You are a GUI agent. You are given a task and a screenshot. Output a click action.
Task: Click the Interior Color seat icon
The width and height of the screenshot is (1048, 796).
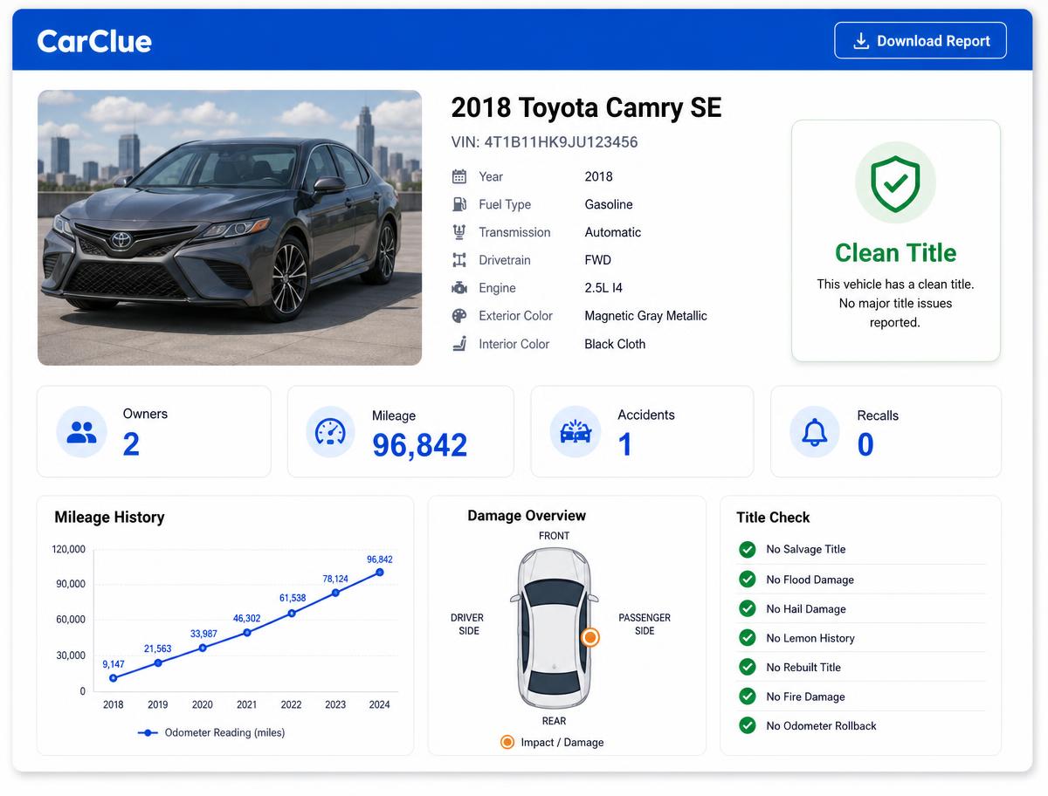click(x=459, y=344)
